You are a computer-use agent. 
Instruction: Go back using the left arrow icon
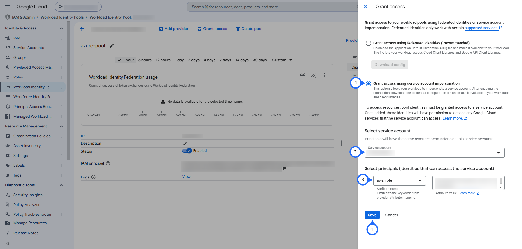tap(82, 29)
